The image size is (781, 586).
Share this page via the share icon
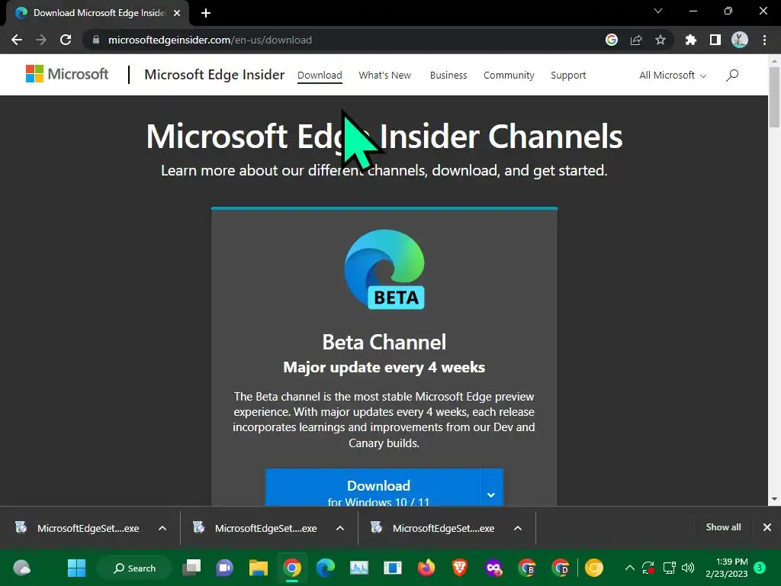(635, 40)
